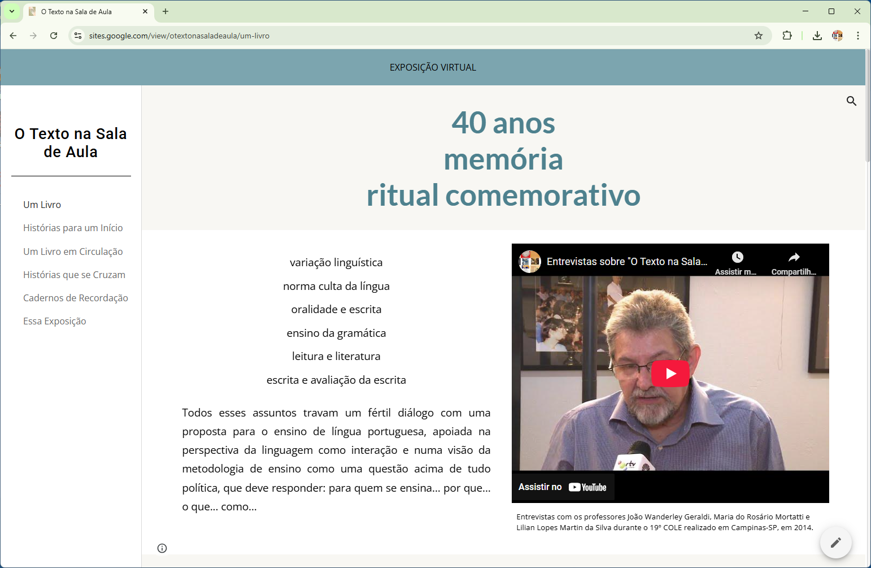This screenshot has height=568, width=871.
Task: Click the pencil edit site icon
Action: click(x=835, y=543)
